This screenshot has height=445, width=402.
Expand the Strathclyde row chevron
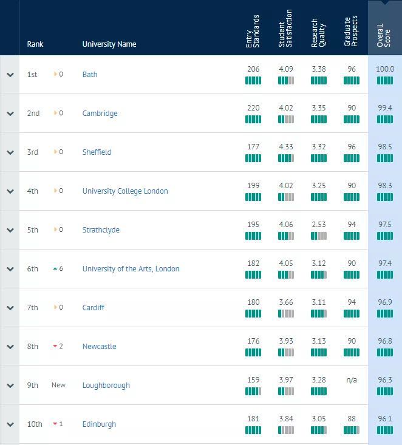[10, 230]
